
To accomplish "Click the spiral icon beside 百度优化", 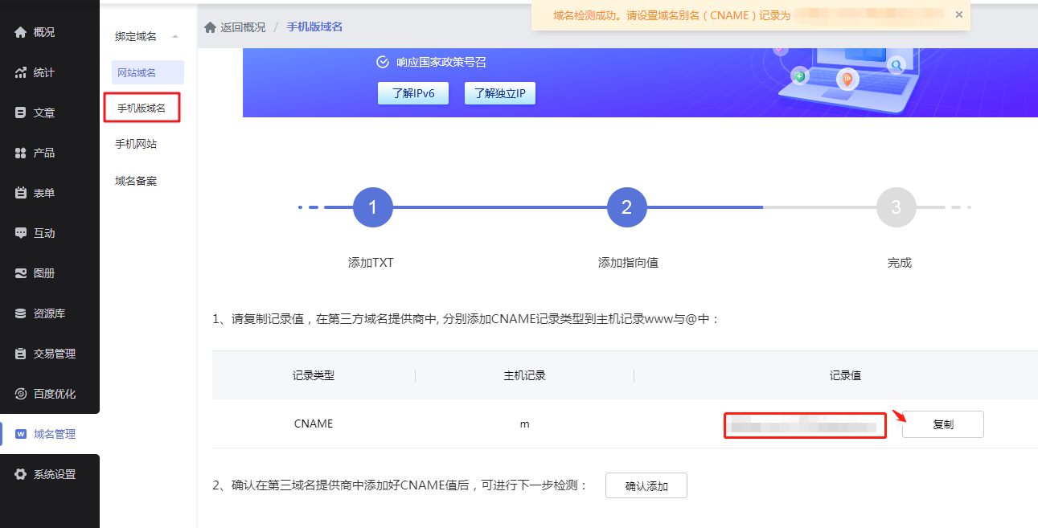I will 21,394.
